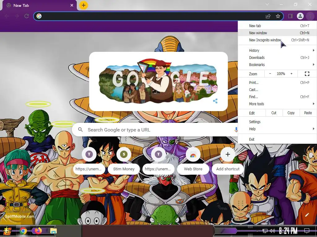Screen dimensions: 317x237
Task: Click the back navigation arrow
Action: point(7,16)
